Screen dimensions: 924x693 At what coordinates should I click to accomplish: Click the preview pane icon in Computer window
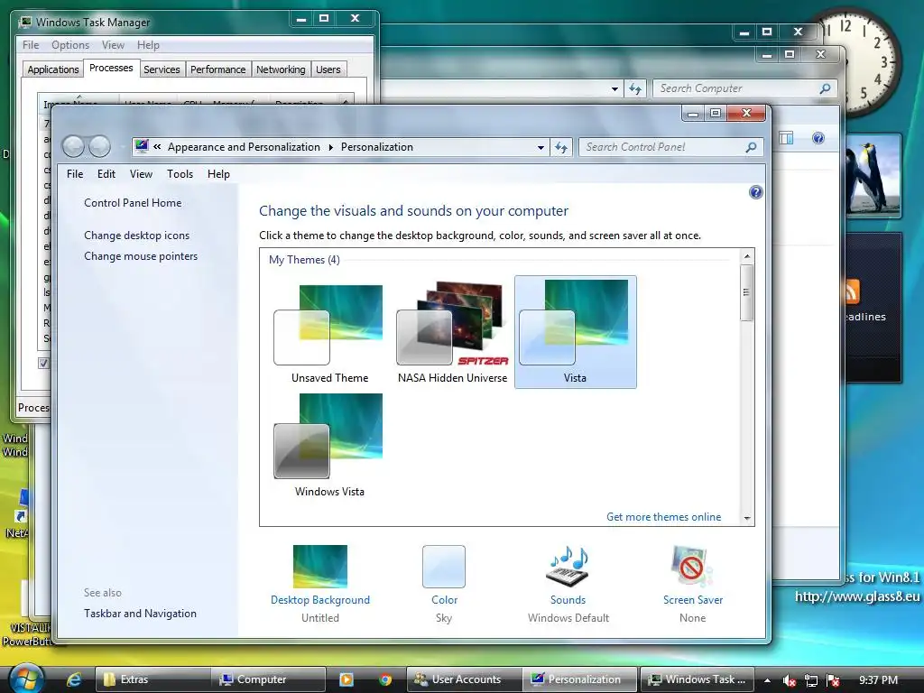786,138
